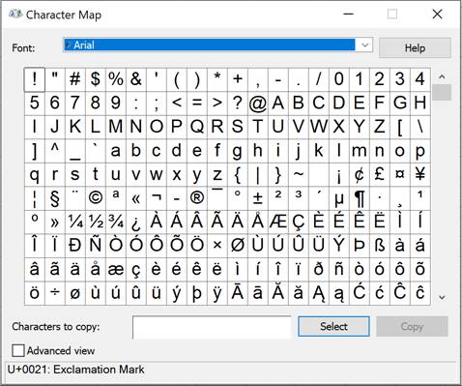Select the capital Ø character
Viewport: 462px width, 386px height.
tap(238, 246)
